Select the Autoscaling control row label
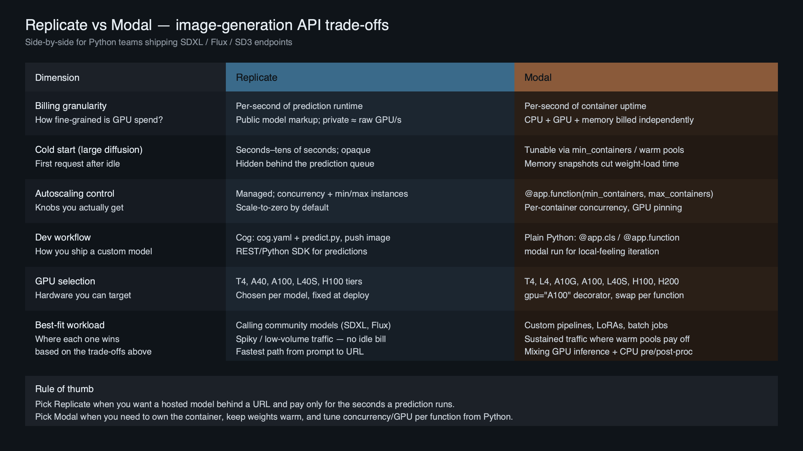This screenshot has height=451, width=803. [x=75, y=194]
